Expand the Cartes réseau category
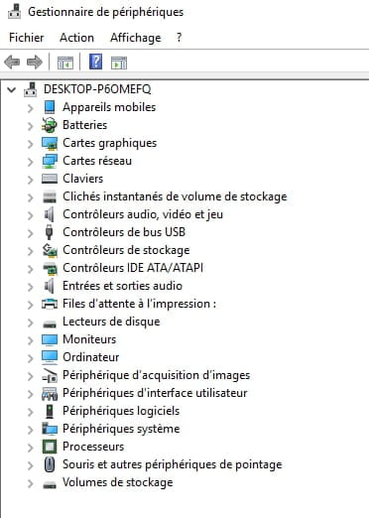Image resolution: width=369 pixels, height=518 pixels. click(x=30, y=162)
